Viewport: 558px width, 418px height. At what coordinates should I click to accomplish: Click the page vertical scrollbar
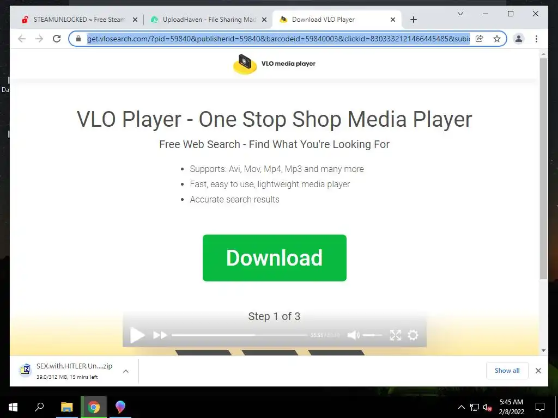point(543,169)
